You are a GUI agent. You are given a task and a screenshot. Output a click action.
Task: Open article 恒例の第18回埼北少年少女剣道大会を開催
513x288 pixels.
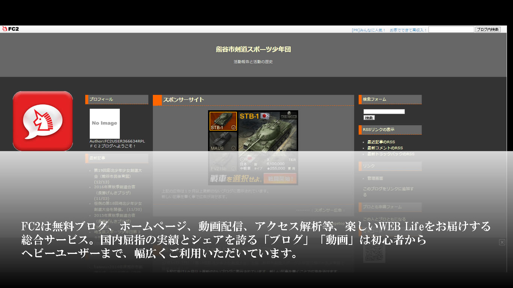coord(118,207)
